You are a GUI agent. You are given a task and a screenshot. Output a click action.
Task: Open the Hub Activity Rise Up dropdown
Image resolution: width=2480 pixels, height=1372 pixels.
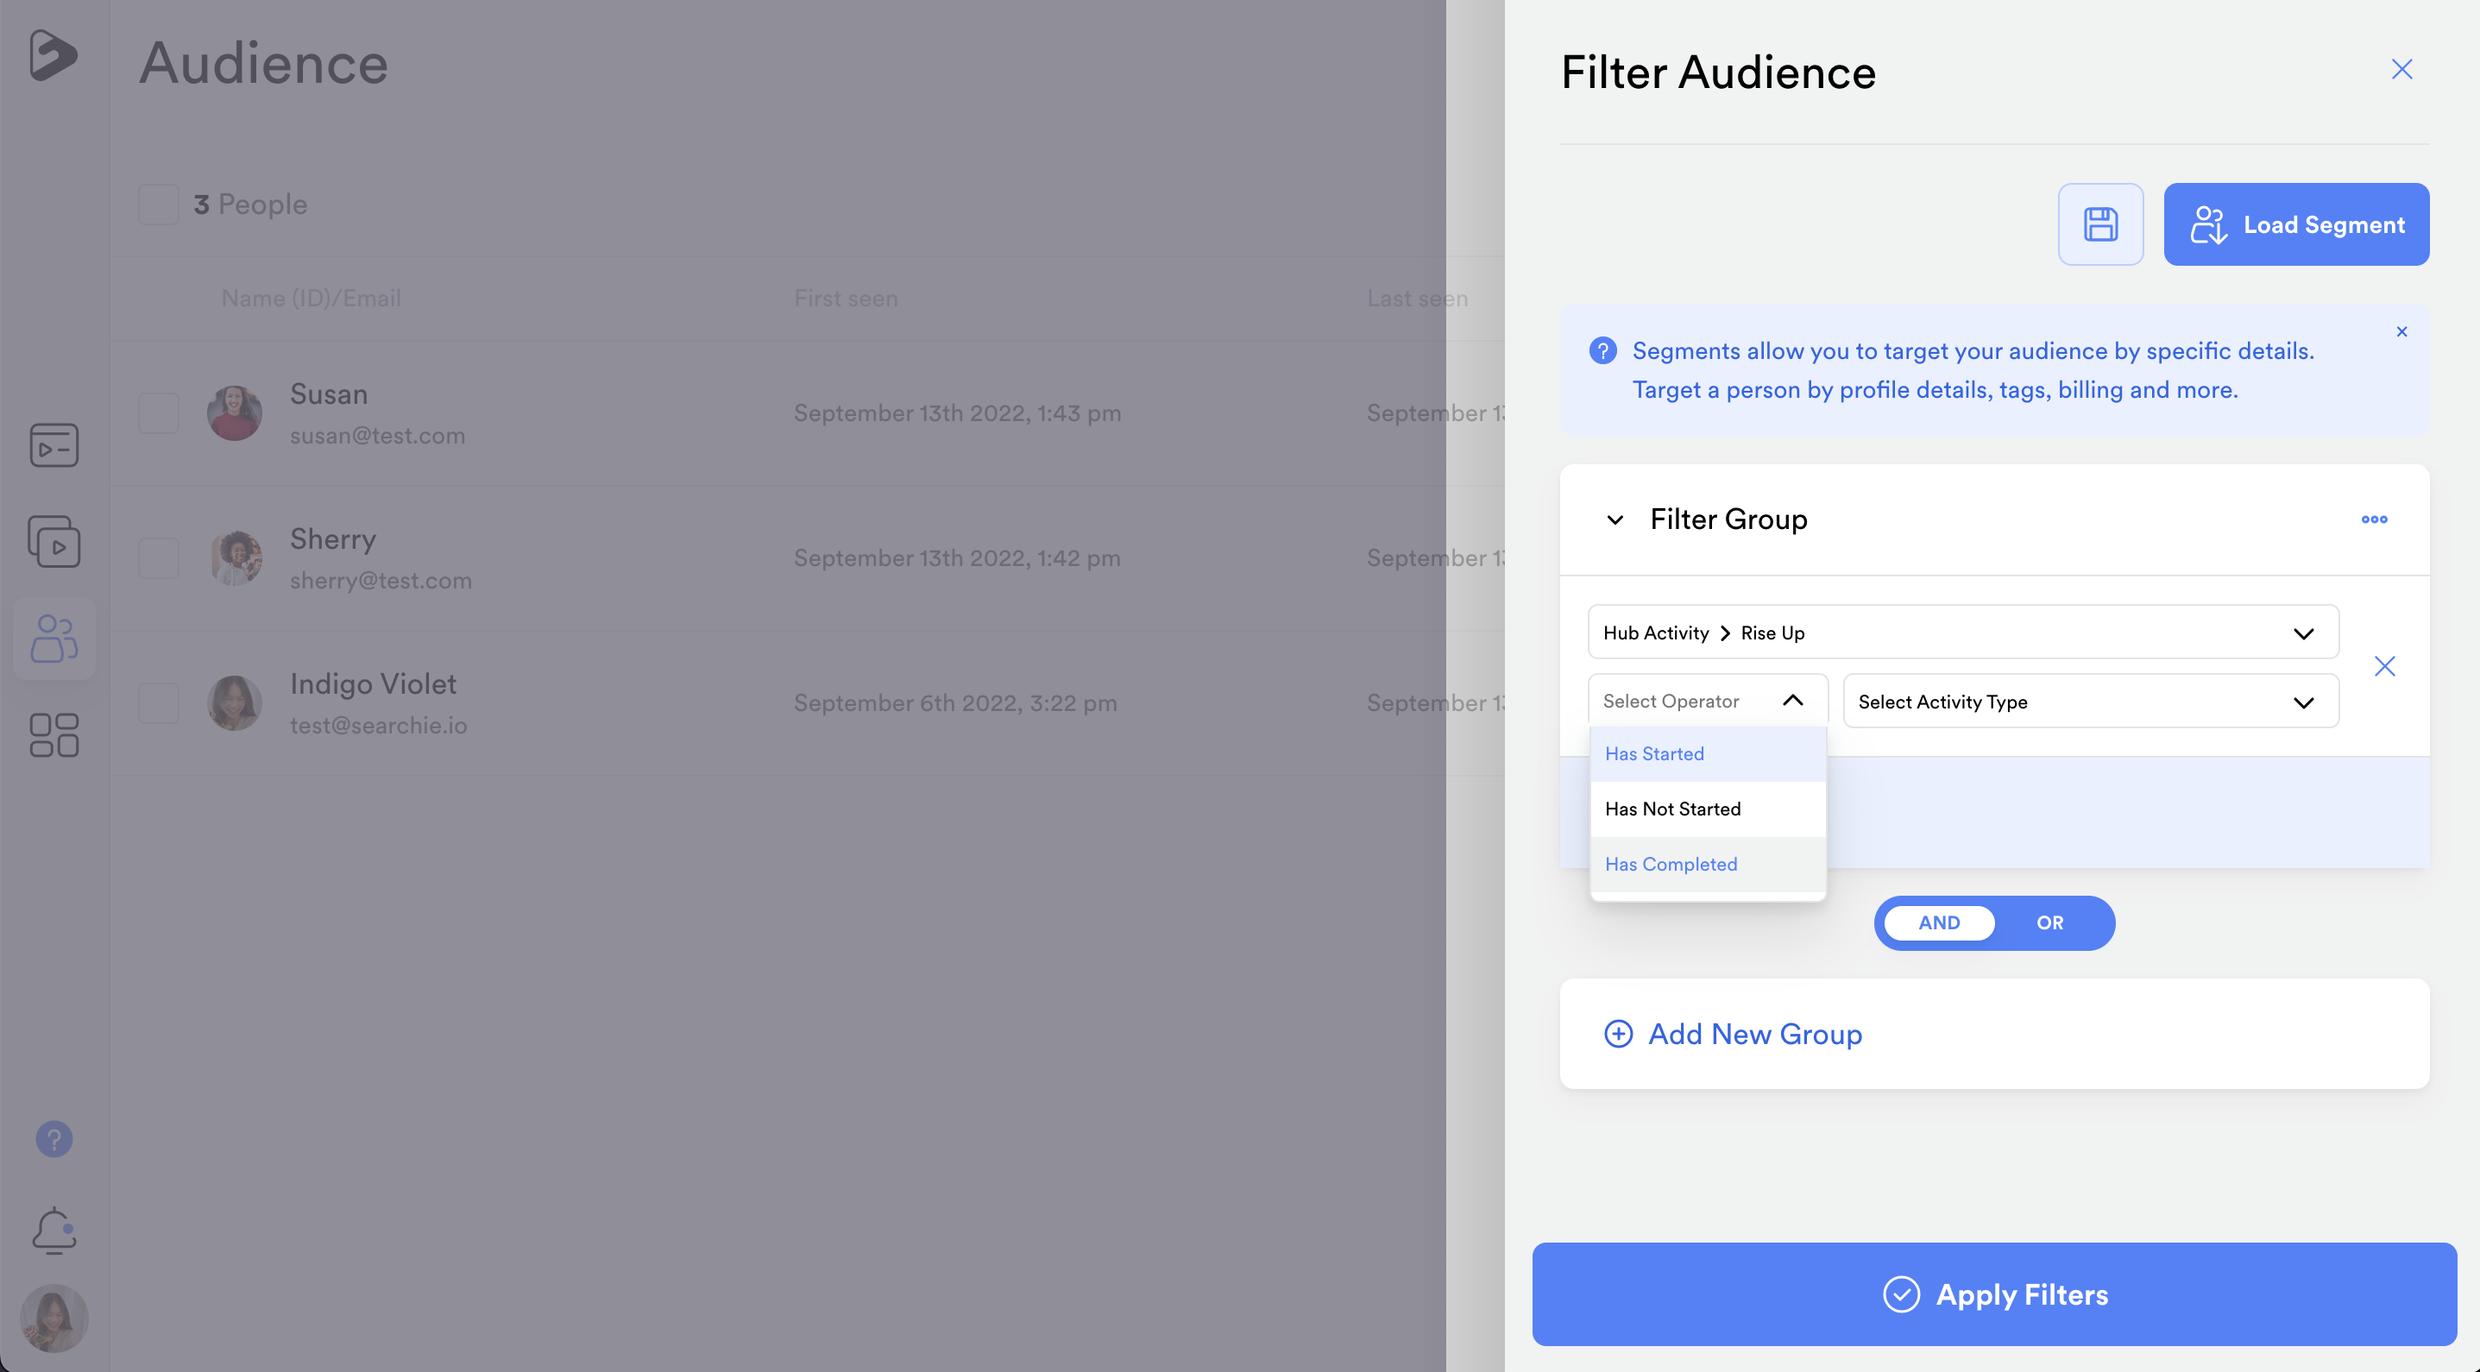click(x=1961, y=633)
